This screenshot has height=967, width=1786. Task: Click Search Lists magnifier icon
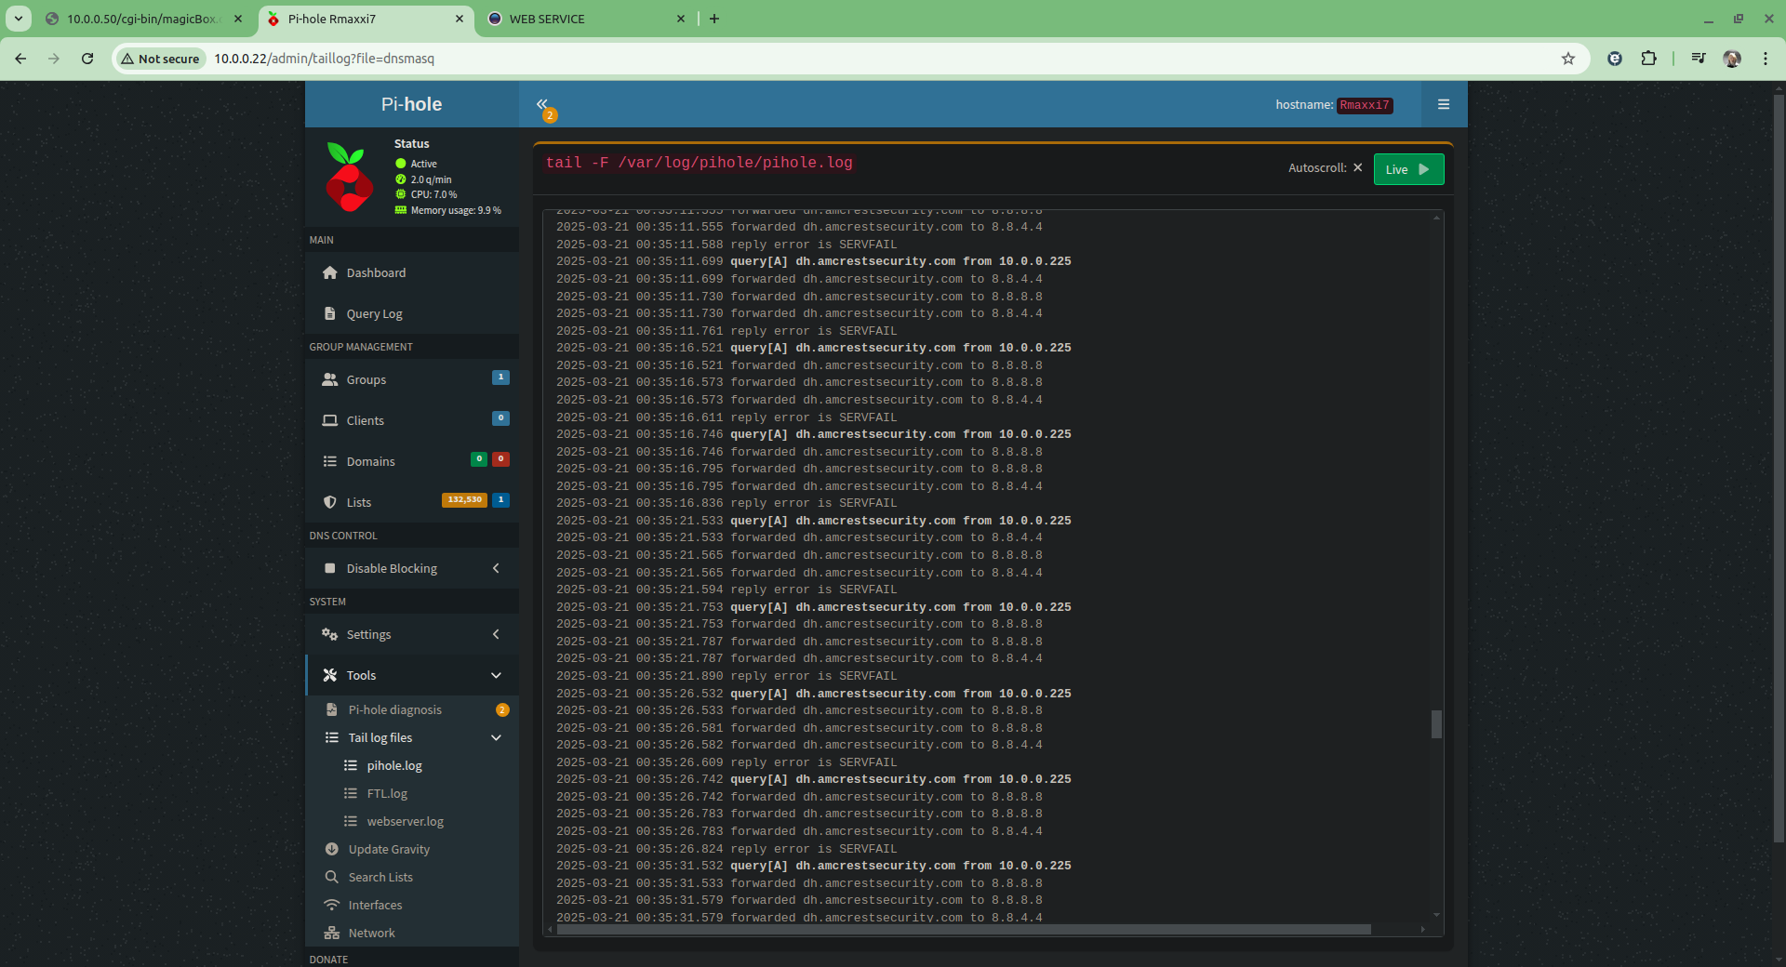331,877
